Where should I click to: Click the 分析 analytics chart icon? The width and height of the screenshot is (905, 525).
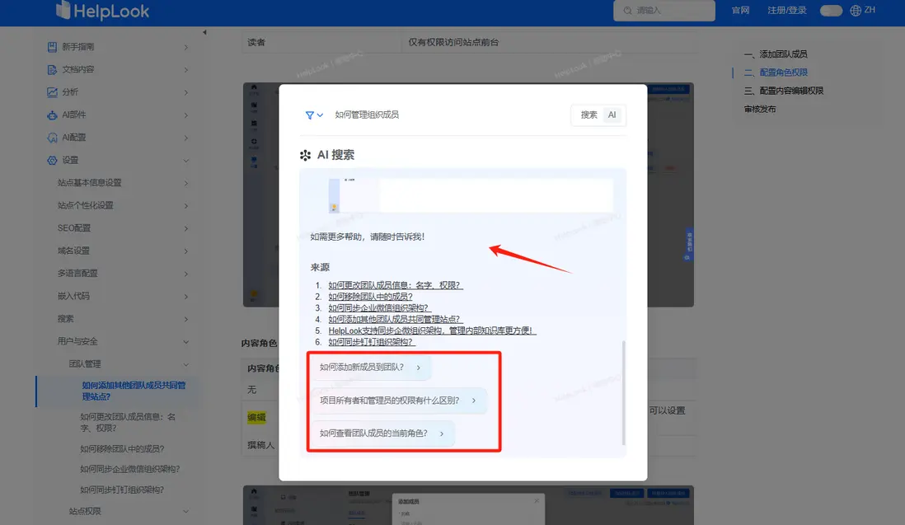(x=51, y=91)
